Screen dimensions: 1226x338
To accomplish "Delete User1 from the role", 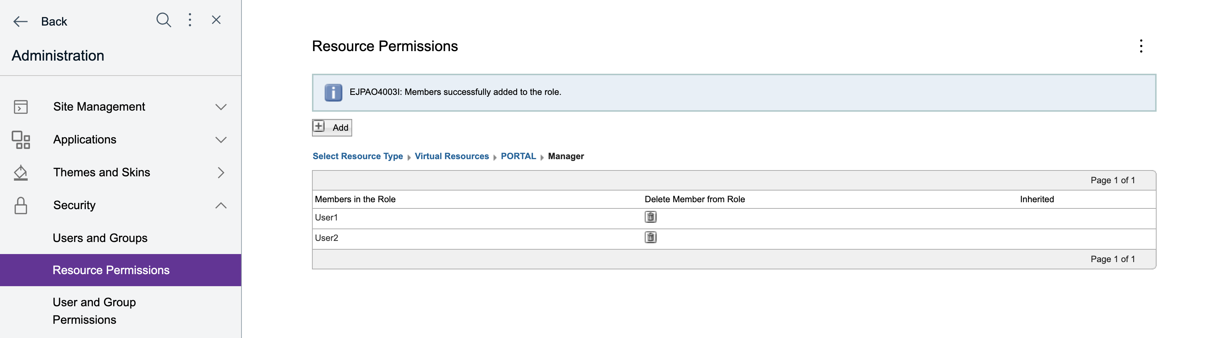I will tap(650, 217).
